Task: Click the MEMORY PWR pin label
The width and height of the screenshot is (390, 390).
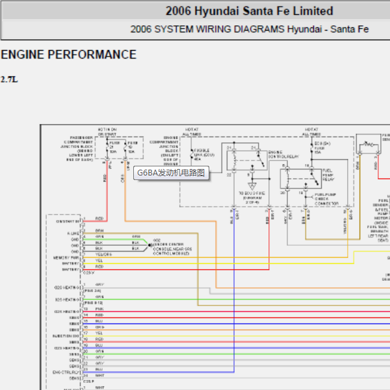Action: click(x=66, y=257)
